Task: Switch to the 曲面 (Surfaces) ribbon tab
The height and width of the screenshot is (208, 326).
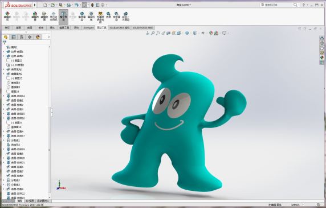Action: tap(30, 28)
